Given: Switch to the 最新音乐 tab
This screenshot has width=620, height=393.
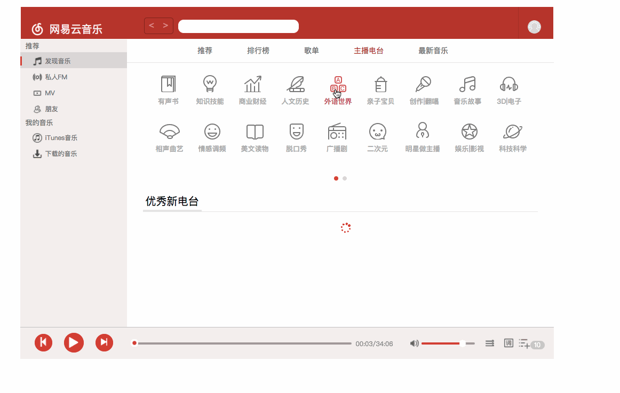Looking at the screenshot, I should [x=433, y=51].
